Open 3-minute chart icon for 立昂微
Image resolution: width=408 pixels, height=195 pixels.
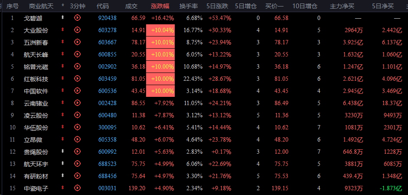click(77, 139)
